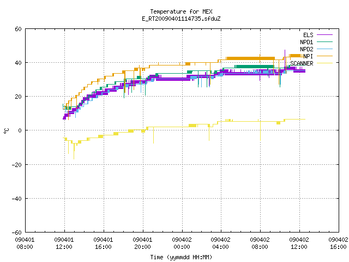349x262 pixels.
Task: Click the orange NPI legend line sample
Action: tap(324, 56)
